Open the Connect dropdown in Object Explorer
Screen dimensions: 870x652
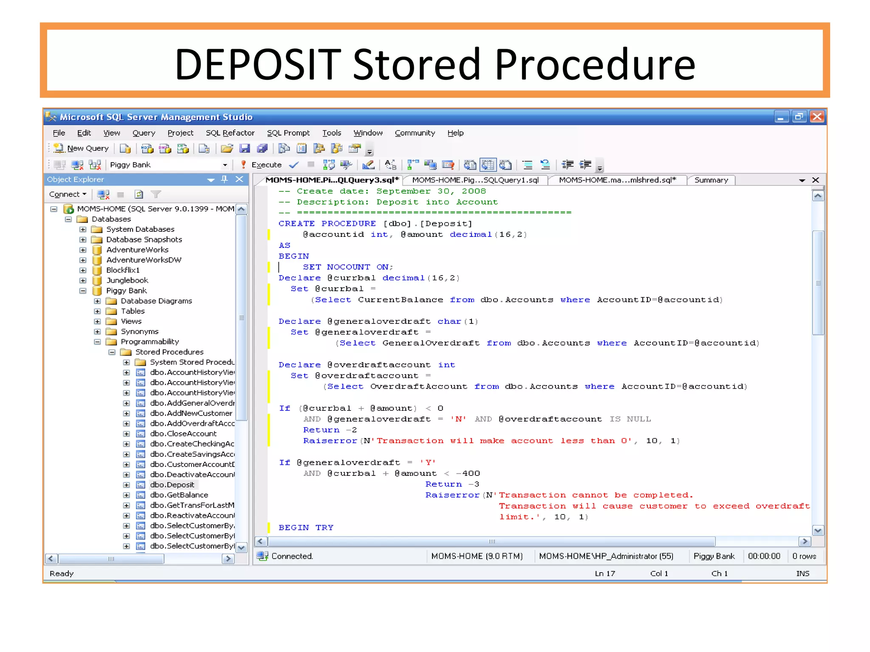click(68, 194)
